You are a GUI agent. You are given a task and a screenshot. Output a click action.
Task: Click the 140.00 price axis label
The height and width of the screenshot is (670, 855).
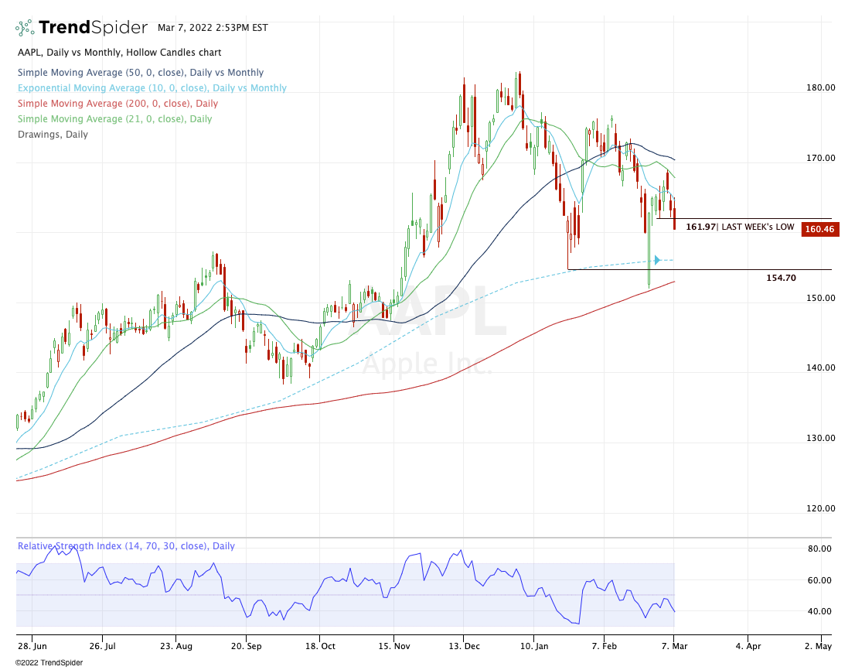(x=821, y=367)
